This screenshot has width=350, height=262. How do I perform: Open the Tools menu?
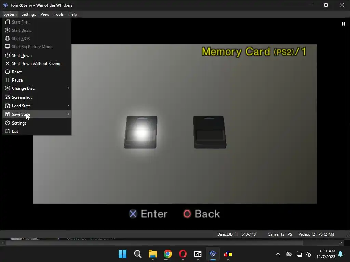coord(58,14)
